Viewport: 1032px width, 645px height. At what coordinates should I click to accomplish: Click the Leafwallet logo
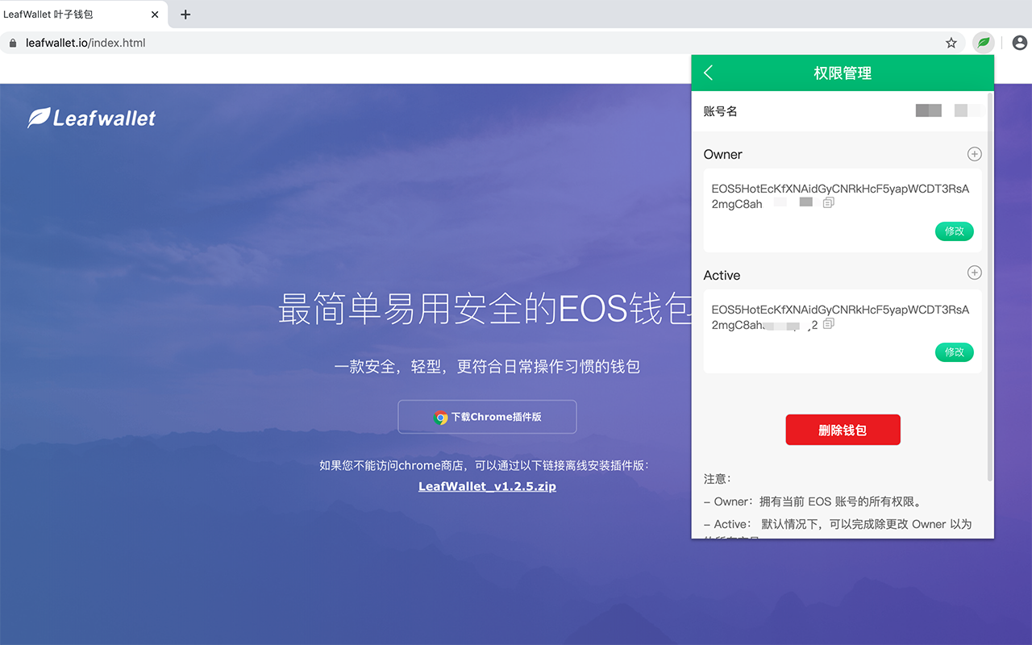point(92,119)
